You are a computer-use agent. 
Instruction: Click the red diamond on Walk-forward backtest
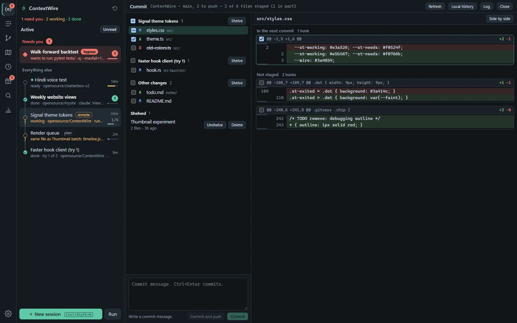pyautogui.click(x=25, y=55)
